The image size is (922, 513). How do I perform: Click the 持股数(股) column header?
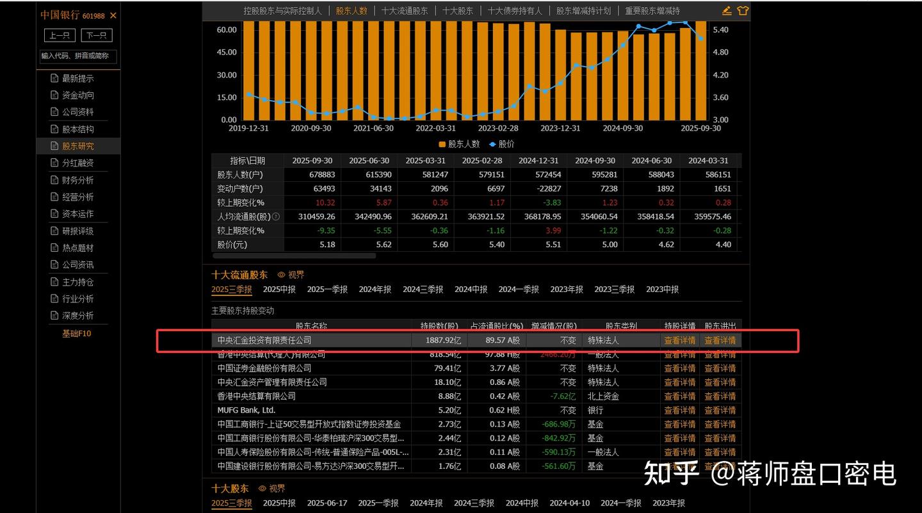click(x=439, y=326)
